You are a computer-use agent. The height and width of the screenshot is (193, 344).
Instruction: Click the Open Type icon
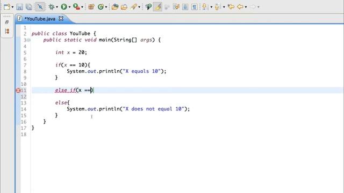(114, 7)
